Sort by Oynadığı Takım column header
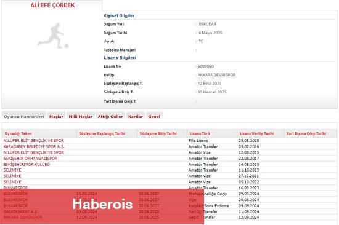 click(x=18, y=133)
